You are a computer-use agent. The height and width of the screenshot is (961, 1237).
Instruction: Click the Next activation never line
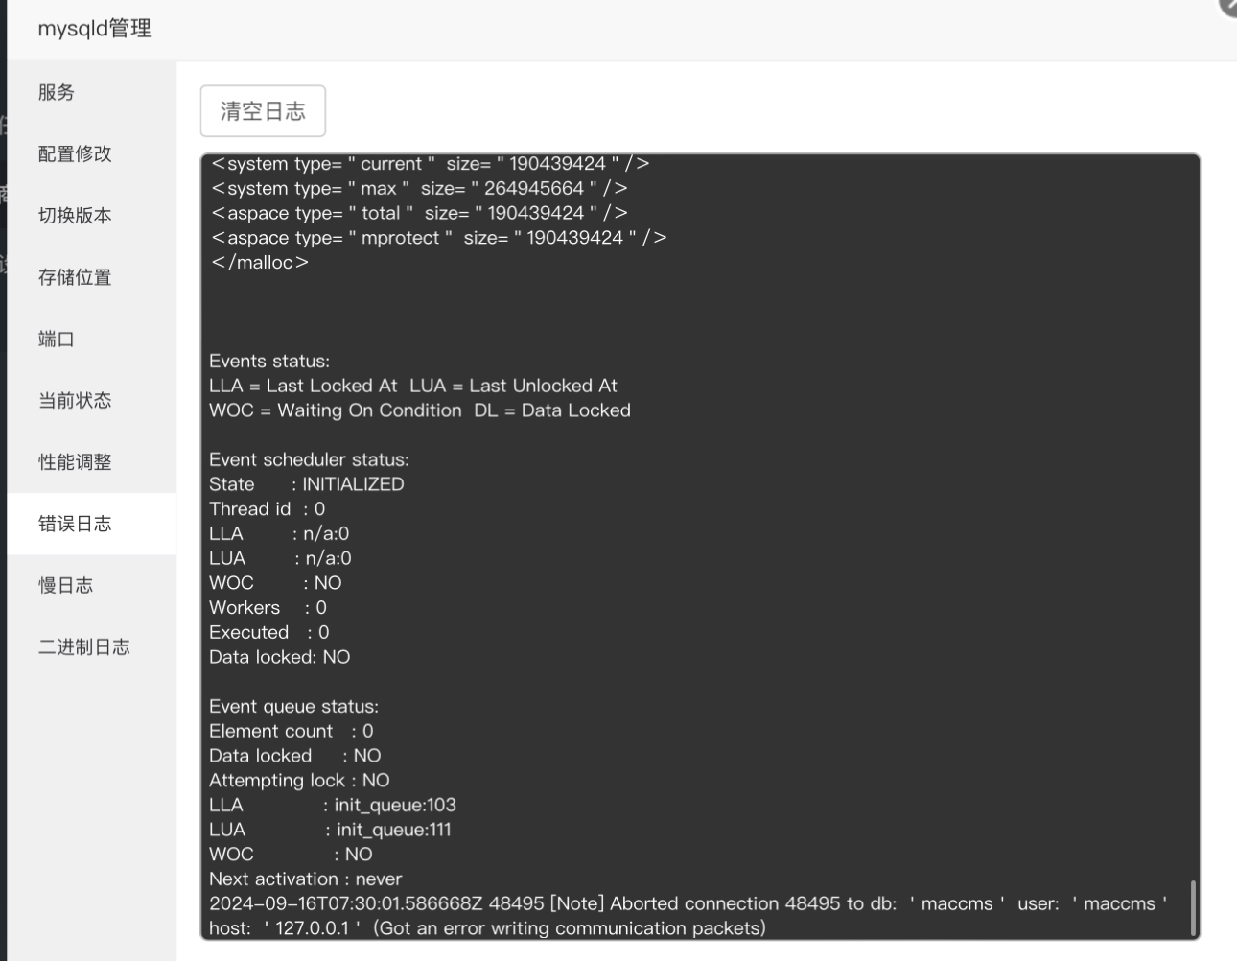(x=305, y=879)
